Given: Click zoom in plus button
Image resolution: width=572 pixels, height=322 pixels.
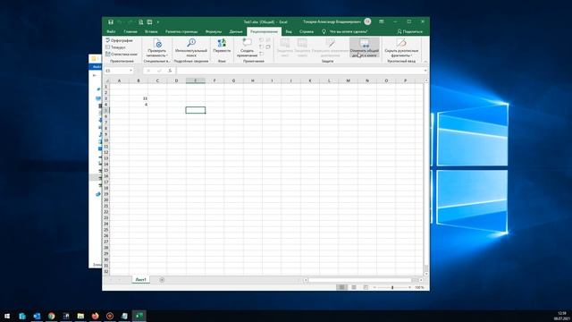Looking at the screenshot, I should click(409, 287).
